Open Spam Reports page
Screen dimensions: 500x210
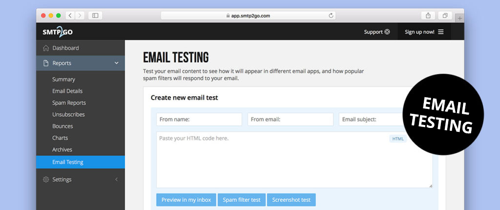[69, 103]
